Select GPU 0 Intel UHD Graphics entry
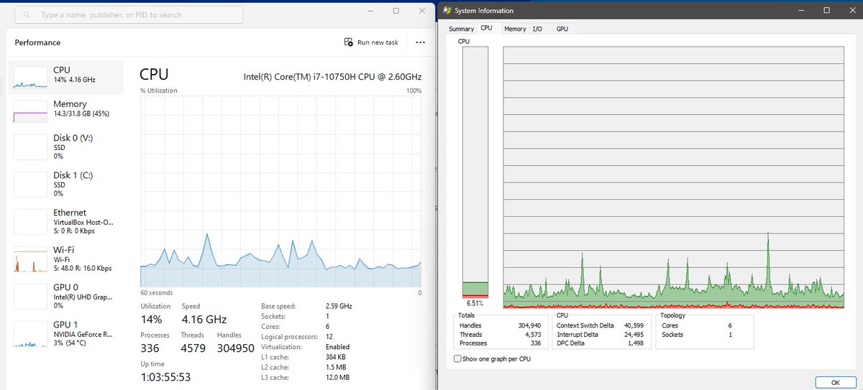Viewport: 863px width, 390px height. point(65,296)
